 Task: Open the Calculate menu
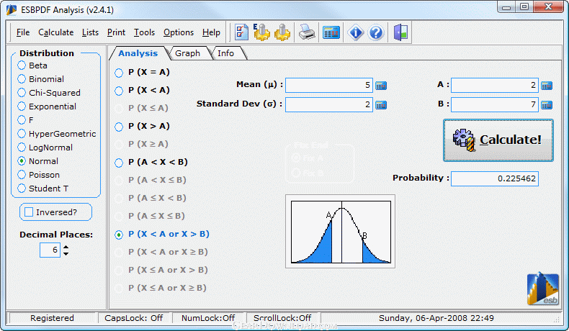click(x=56, y=32)
